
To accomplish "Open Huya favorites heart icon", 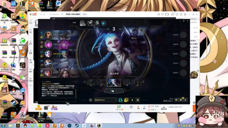I will click(x=162, y=15).
